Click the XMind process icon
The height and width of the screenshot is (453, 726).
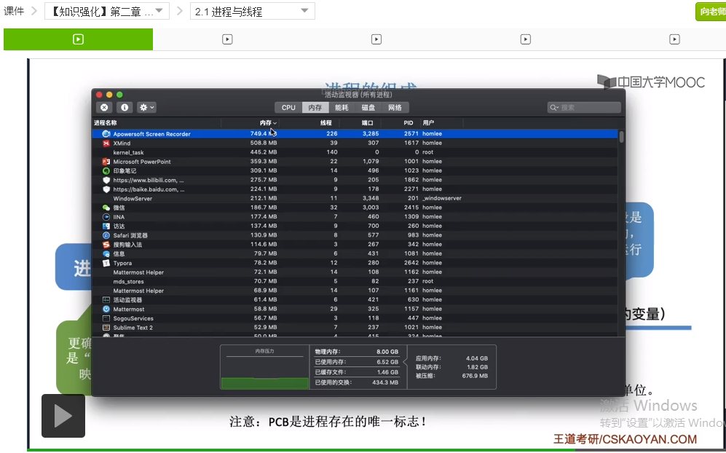(106, 143)
